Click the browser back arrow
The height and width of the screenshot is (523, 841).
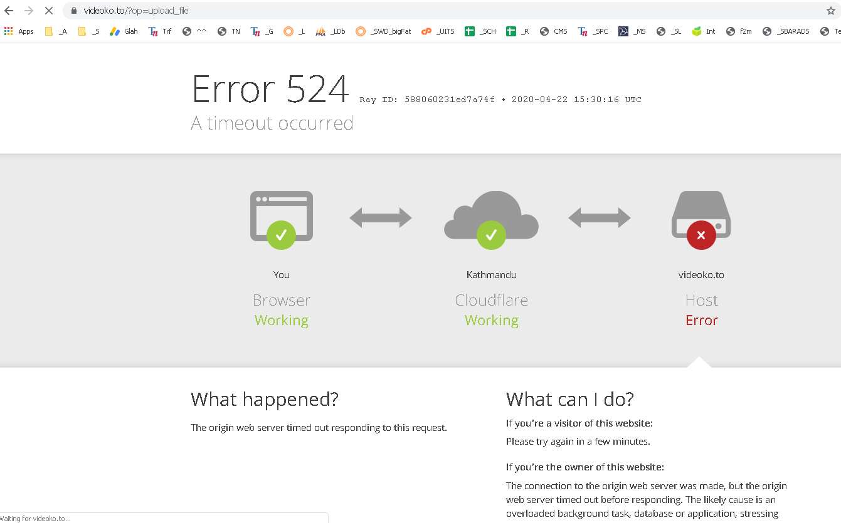9,11
